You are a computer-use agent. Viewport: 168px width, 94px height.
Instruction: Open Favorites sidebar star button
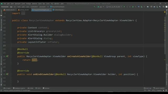pos(1,82)
